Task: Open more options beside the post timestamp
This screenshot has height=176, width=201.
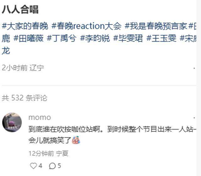Action: [194, 68]
